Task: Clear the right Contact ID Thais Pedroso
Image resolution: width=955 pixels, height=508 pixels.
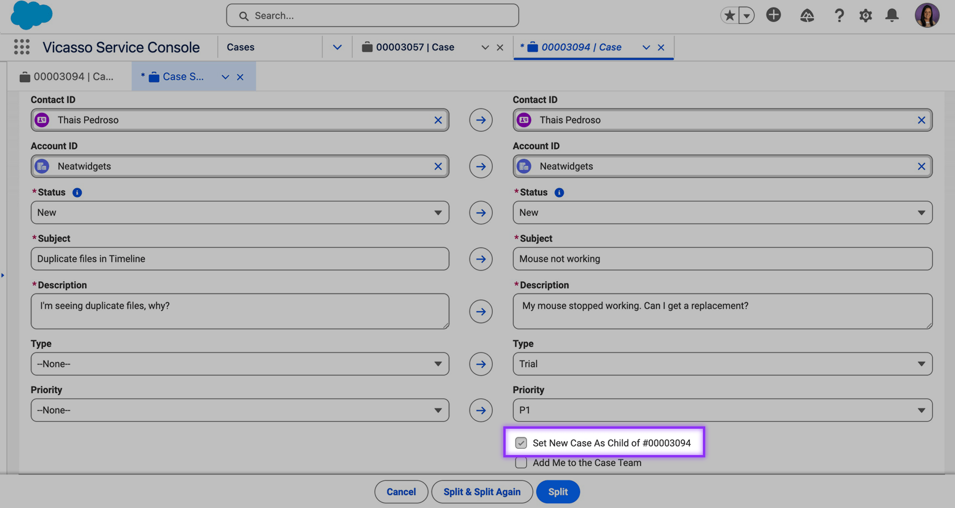Action: pos(922,120)
